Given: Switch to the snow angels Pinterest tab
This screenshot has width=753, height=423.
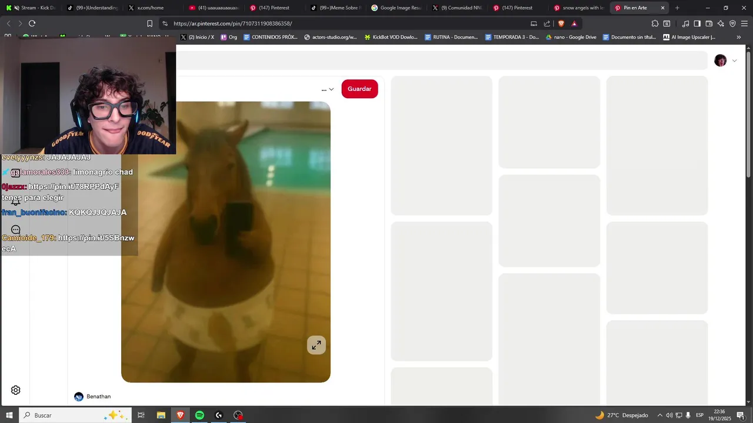Looking at the screenshot, I should pos(579,8).
